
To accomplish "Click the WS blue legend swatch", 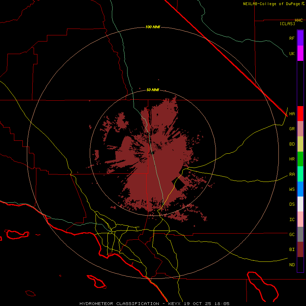I will tap(300, 189).
